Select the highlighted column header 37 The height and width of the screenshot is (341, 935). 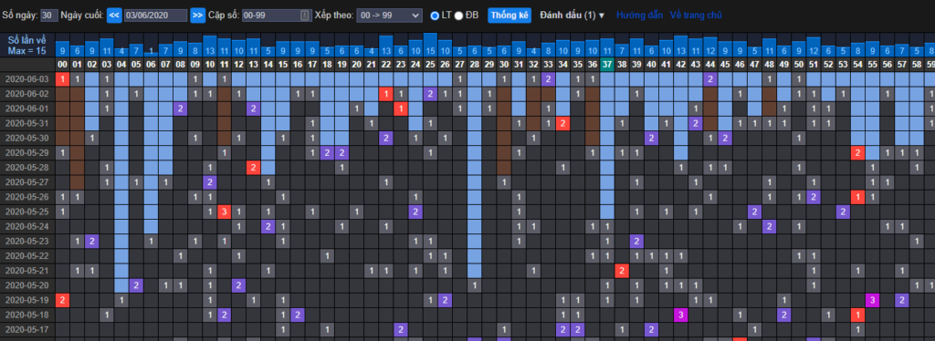[x=607, y=64]
